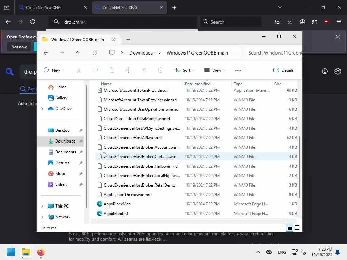Open Firefox account icon
Image resolution: width=347 pixels, height=260 pixels.
tap(302, 22)
